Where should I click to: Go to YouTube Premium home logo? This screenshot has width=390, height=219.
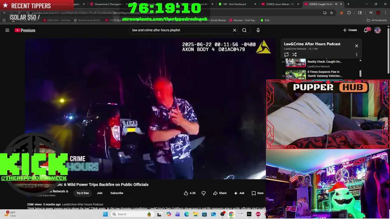[x=25, y=30]
